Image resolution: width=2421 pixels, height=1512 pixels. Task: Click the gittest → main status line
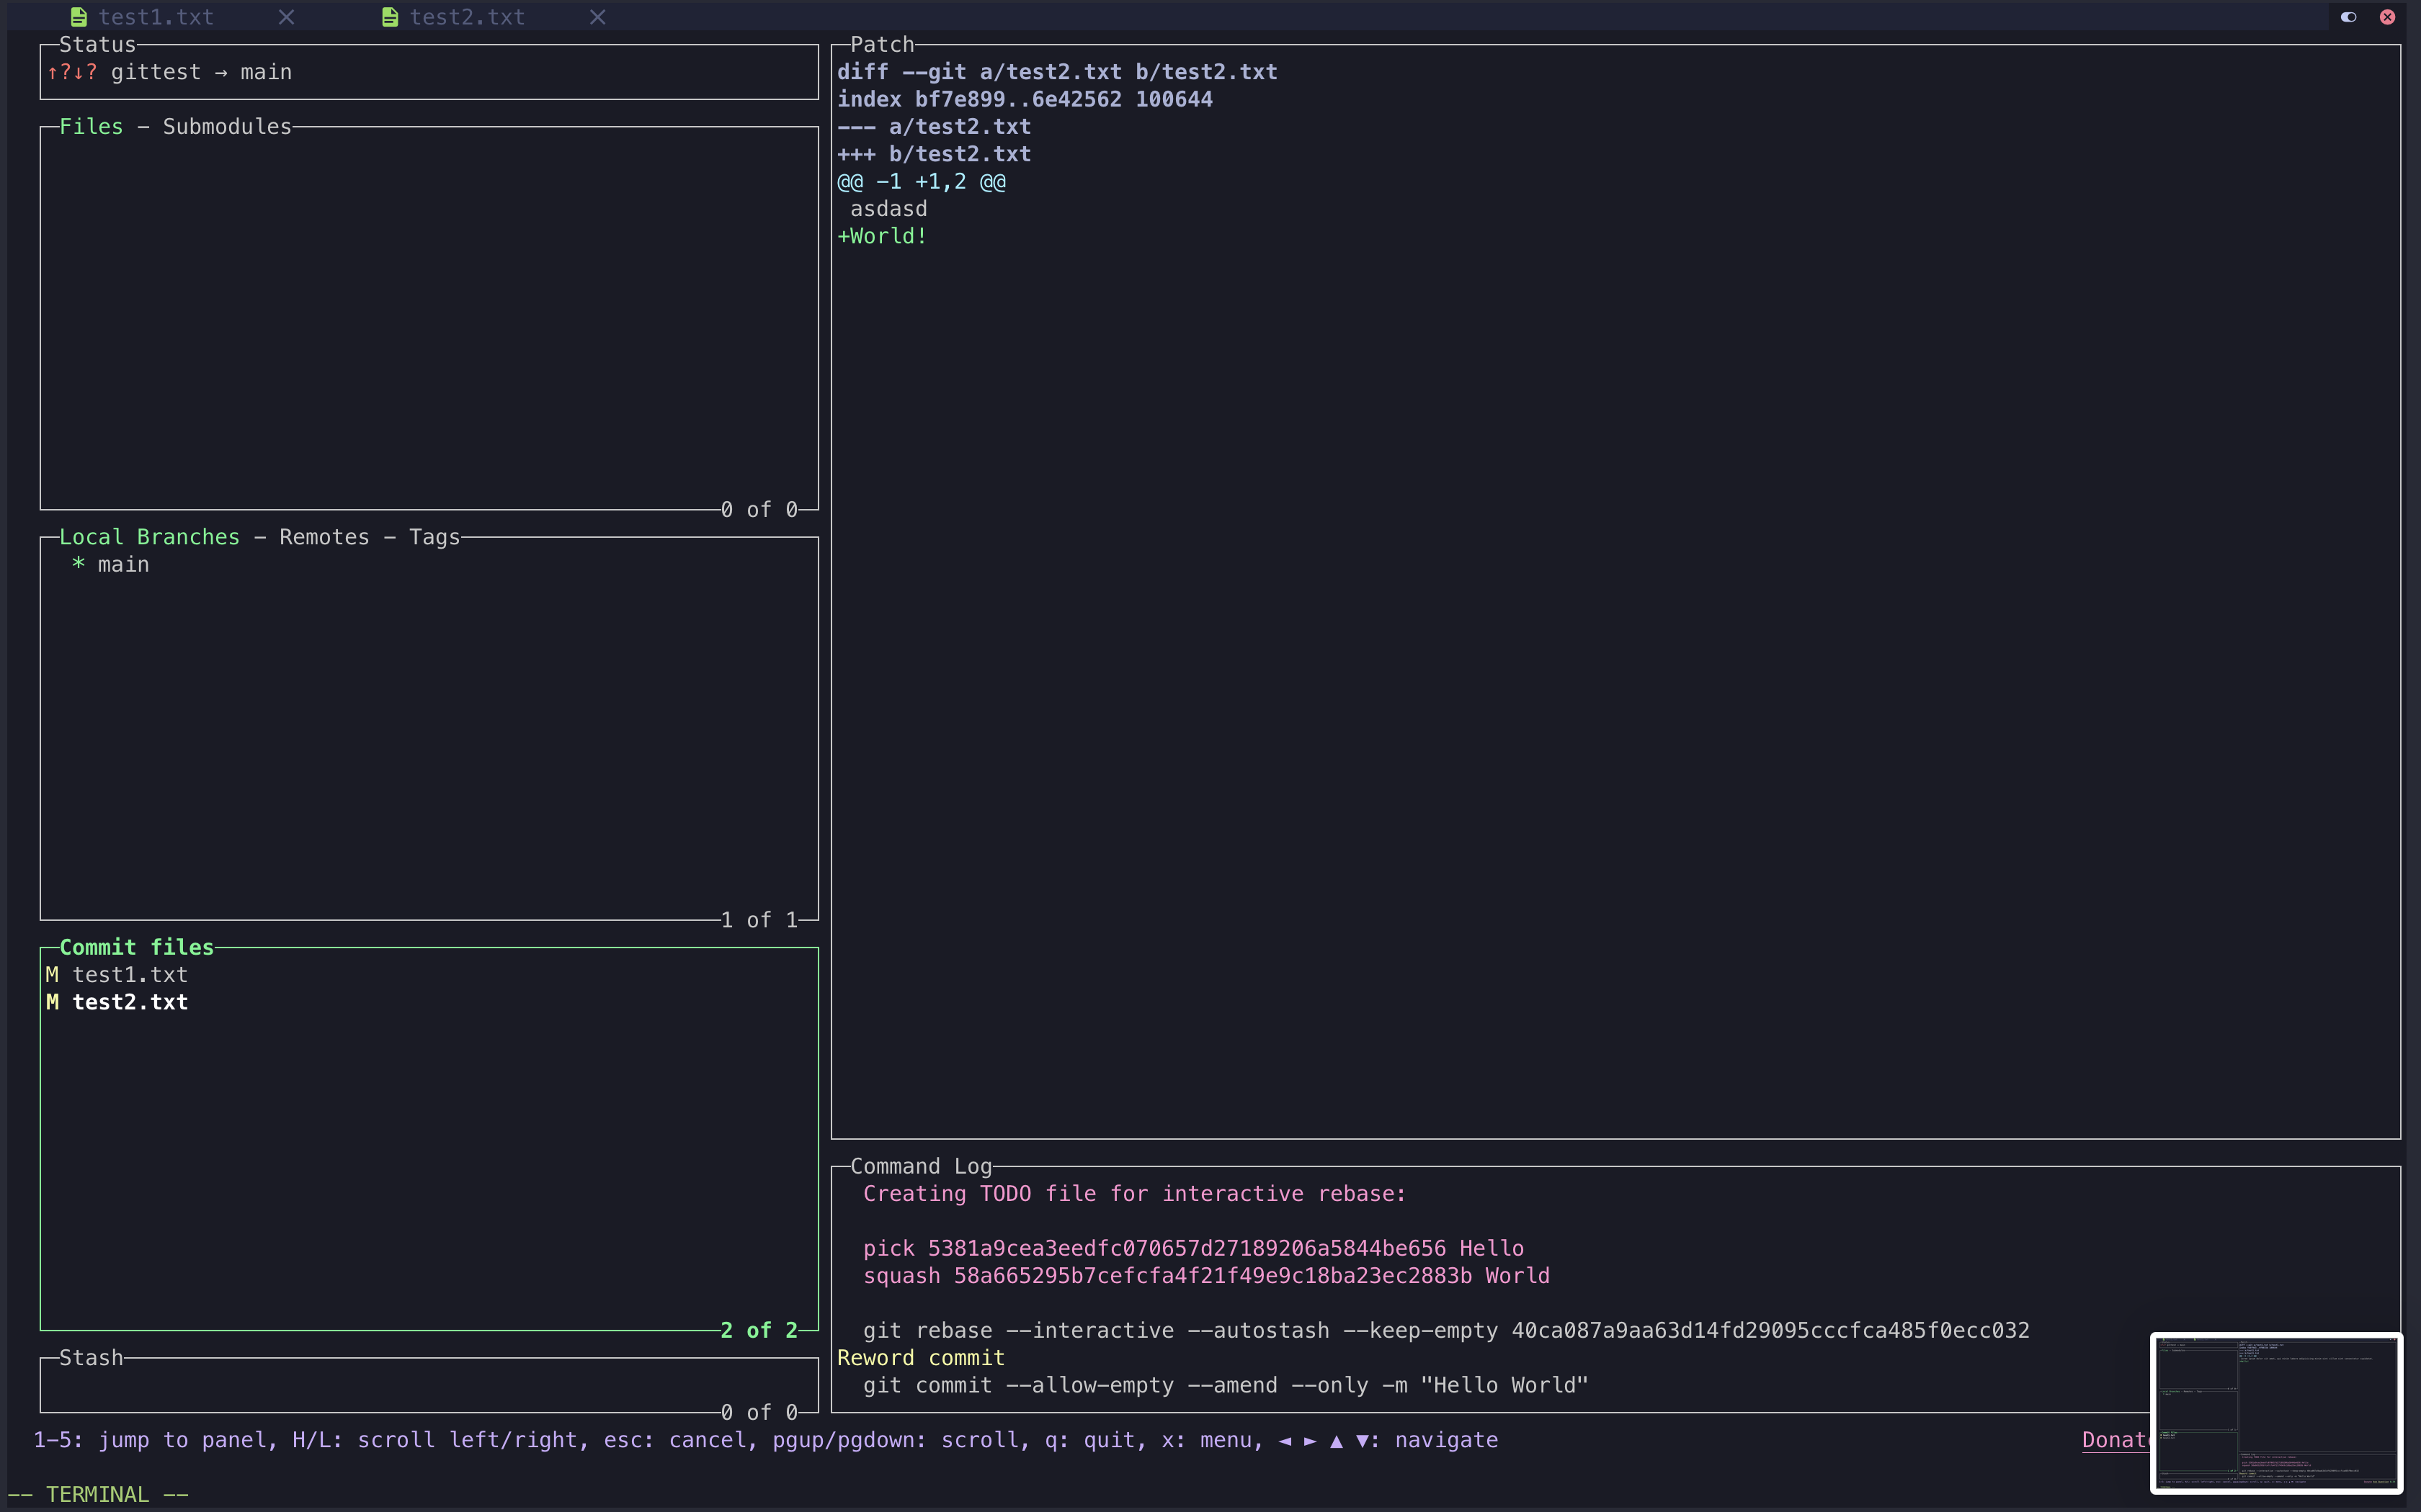[x=200, y=72]
